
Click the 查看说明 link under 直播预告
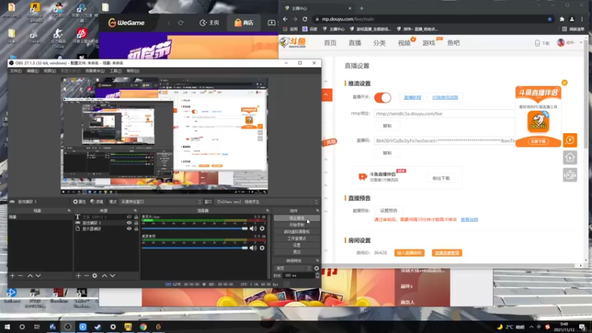[x=469, y=220]
